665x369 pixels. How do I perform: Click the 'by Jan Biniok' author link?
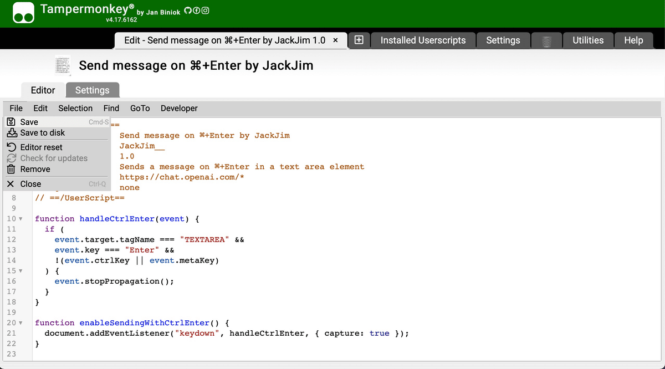(x=158, y=12)
